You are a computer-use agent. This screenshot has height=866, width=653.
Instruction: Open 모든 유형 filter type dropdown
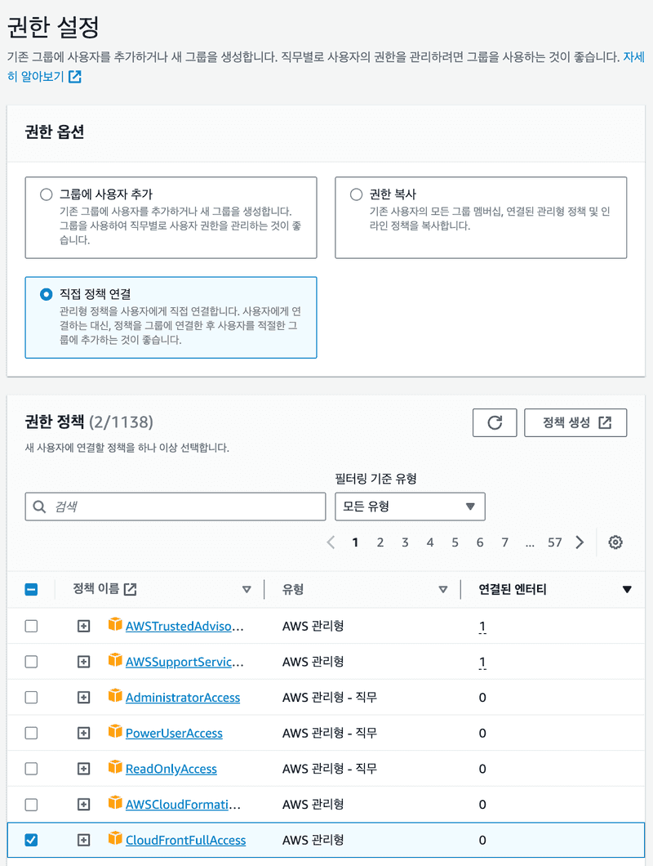410,507
